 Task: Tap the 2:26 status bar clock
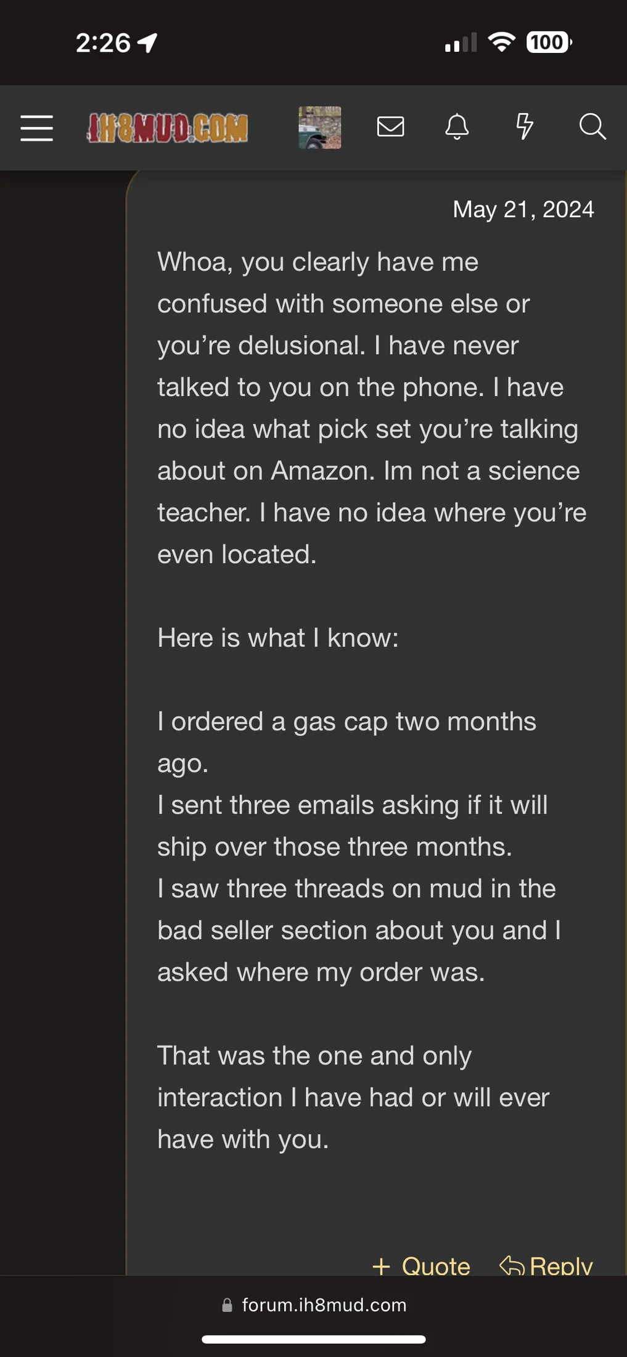pos(103,43)
